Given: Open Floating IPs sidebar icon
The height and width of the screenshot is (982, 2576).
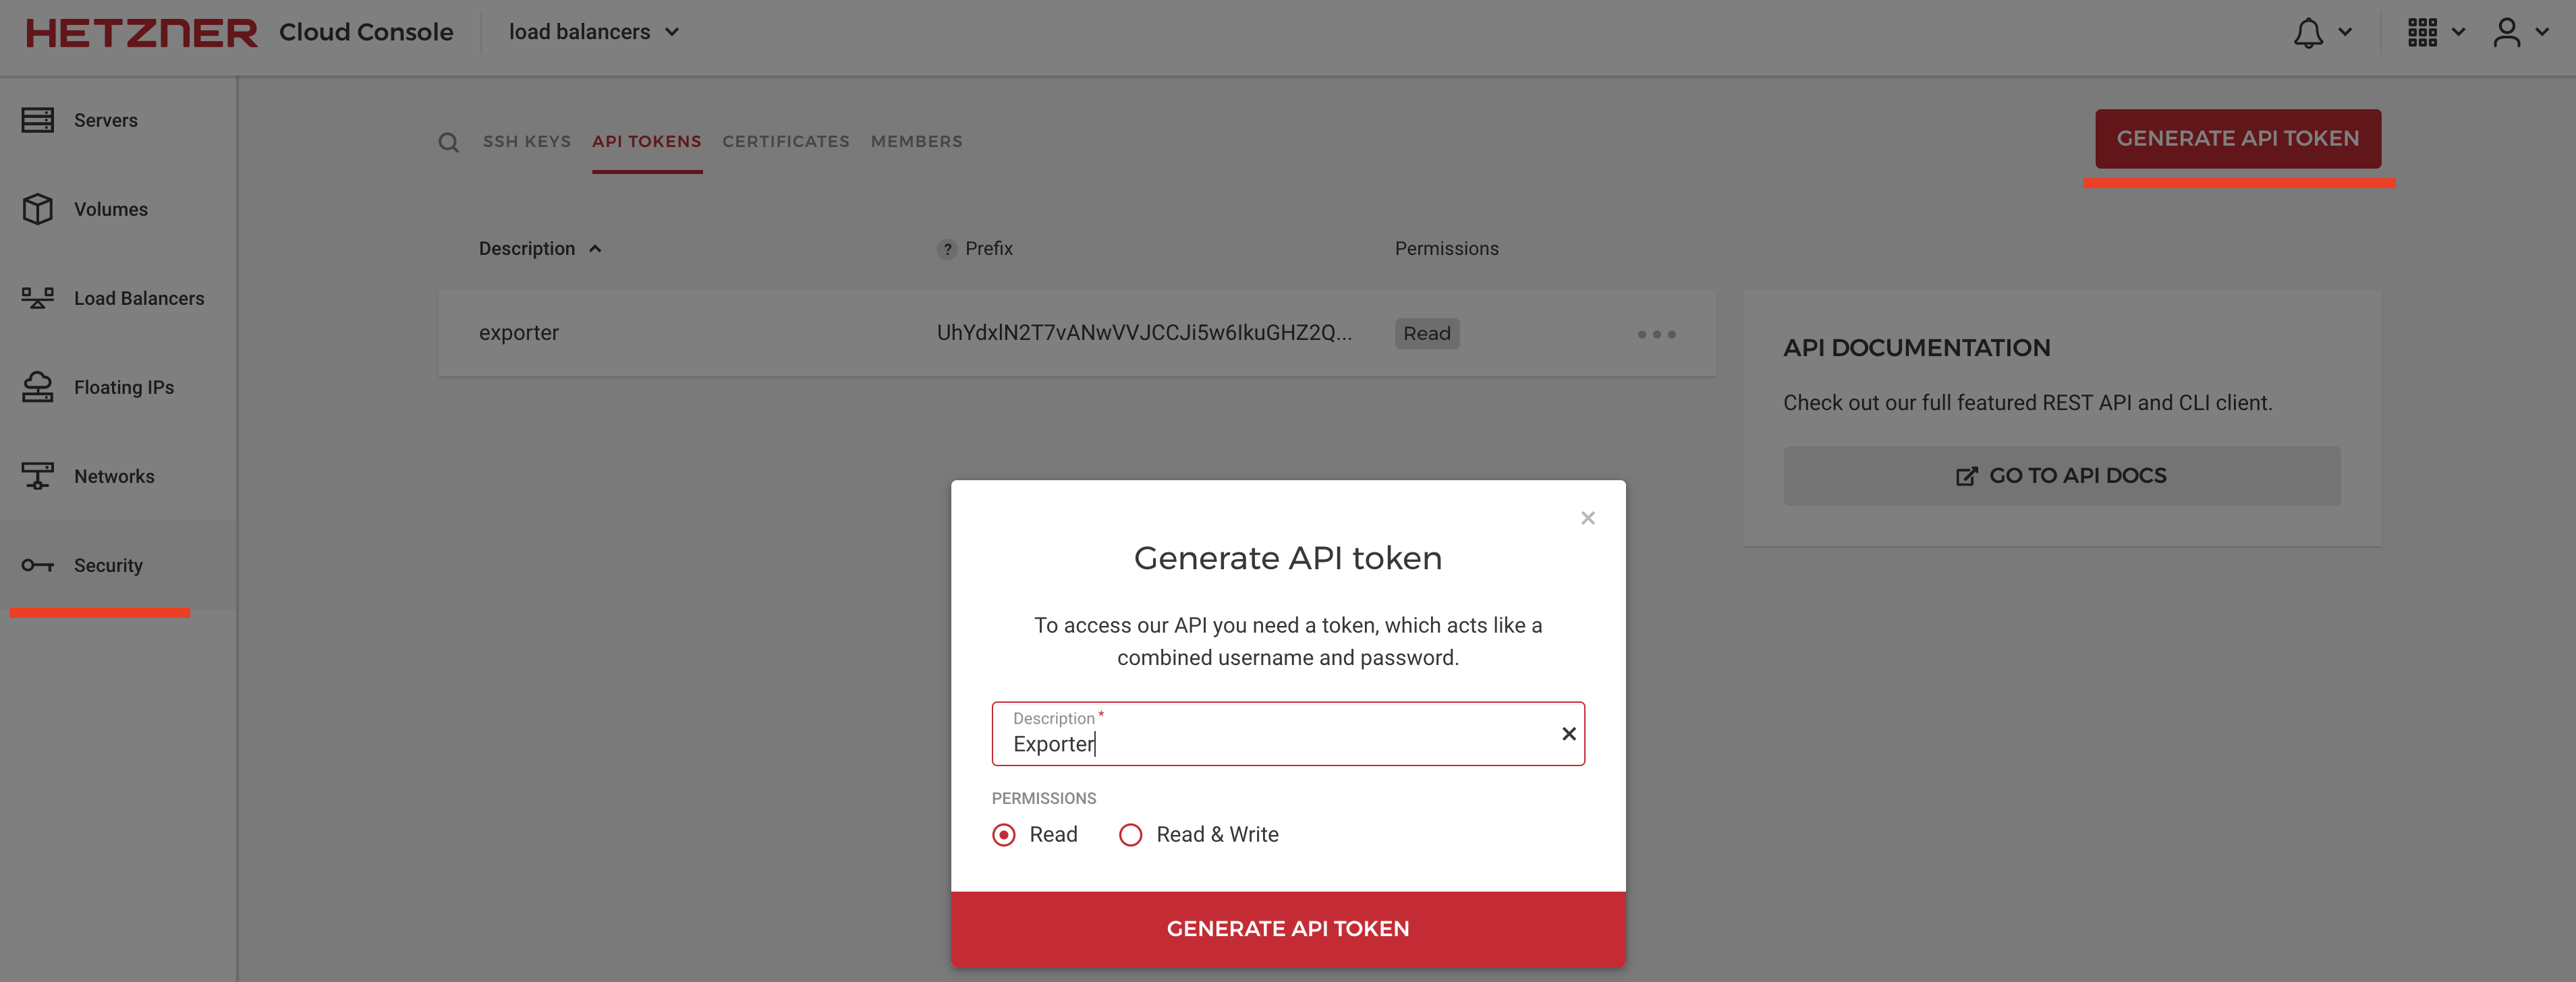Looking at the screenshot, I should point(37,387).
